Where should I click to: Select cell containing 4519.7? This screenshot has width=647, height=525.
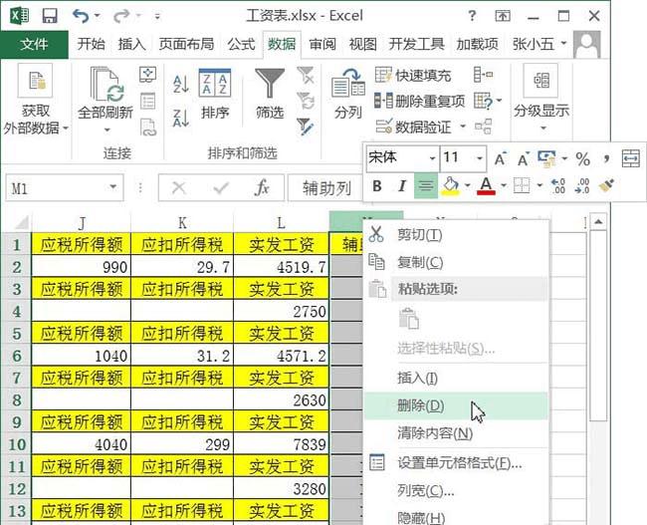click(281, 266)
